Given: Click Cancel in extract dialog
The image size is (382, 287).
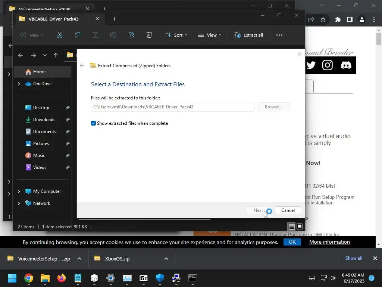Looking at the screenshot, I should pyautogui.click(x=288, y=210).
